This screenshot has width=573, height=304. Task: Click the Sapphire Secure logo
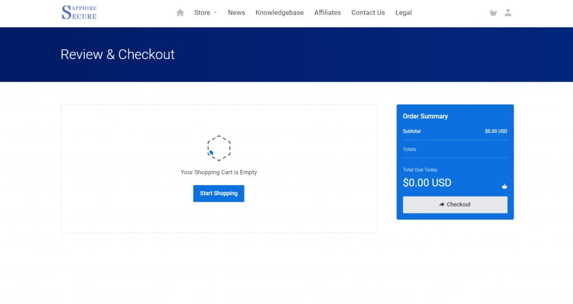pos(79,12)
